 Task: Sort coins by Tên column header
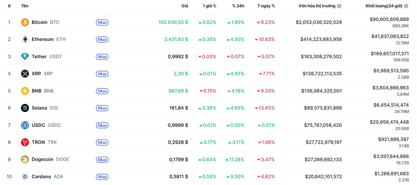pyautogui.click(x=25, y=6)
